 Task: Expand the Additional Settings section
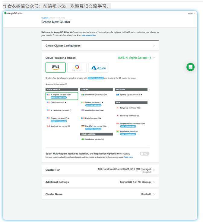click(100, 182)
